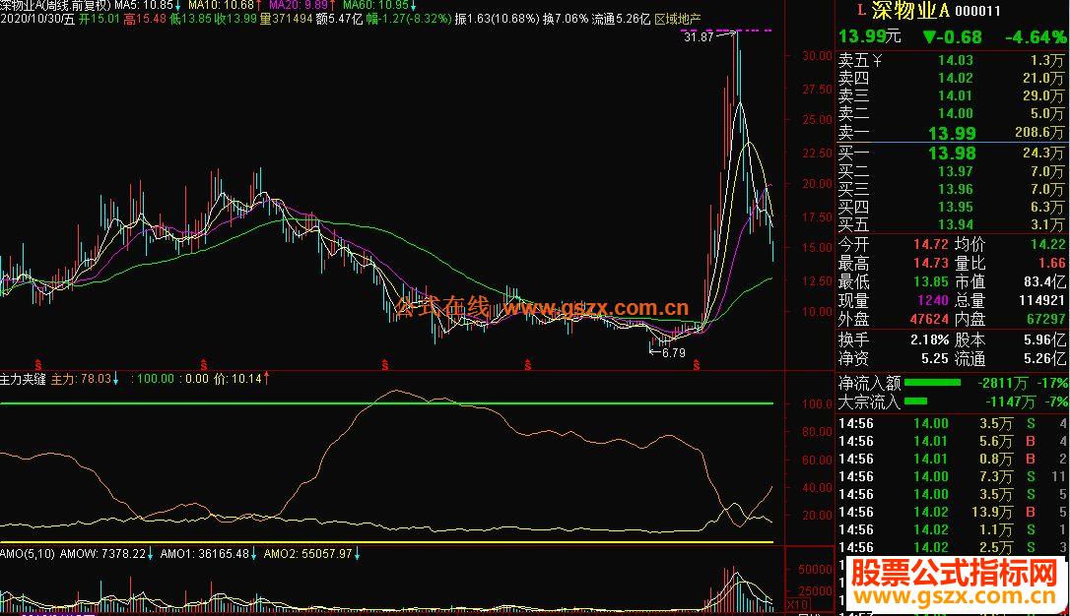
Task: Select the 卖五 row price 14.03
Action: click(x=956, y=61)
